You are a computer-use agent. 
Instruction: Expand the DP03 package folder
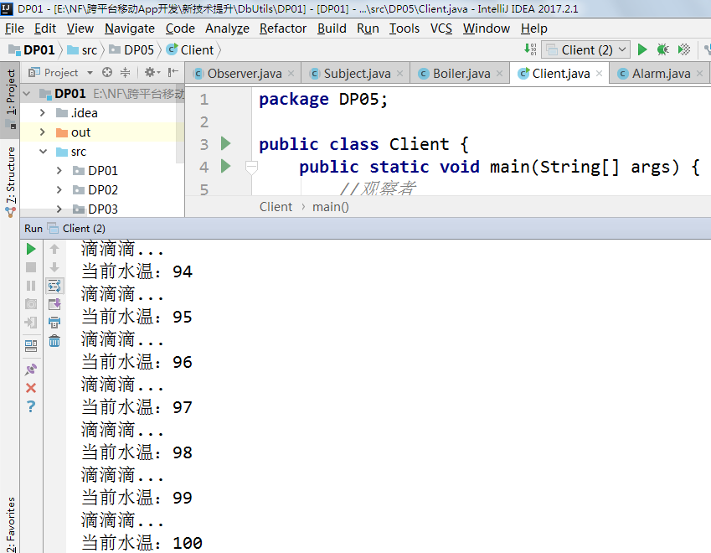pyautogui.click(x=59, y=209)
